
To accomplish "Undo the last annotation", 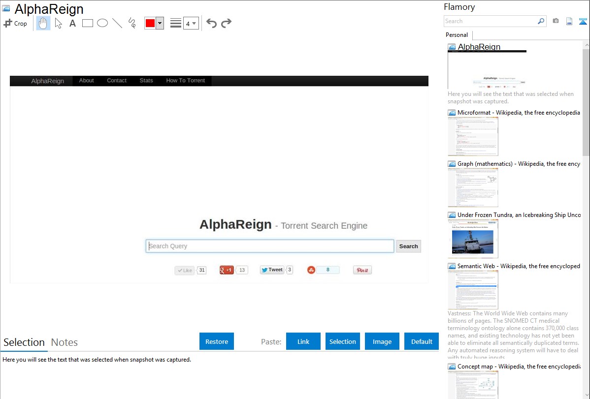I will point(211,23).
